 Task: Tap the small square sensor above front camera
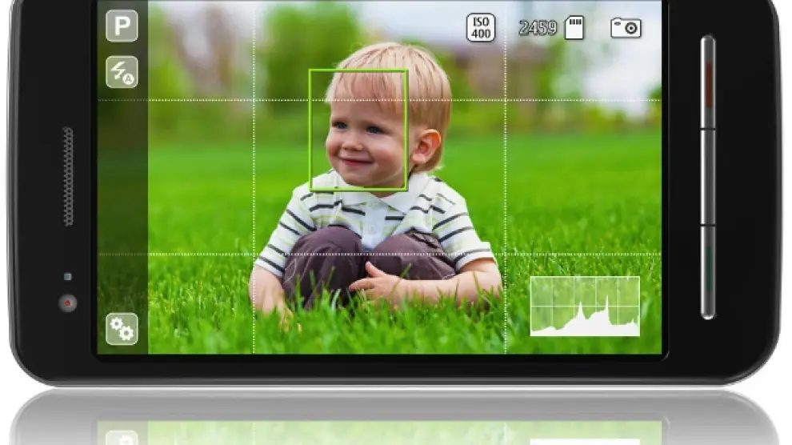pos(67,277)
